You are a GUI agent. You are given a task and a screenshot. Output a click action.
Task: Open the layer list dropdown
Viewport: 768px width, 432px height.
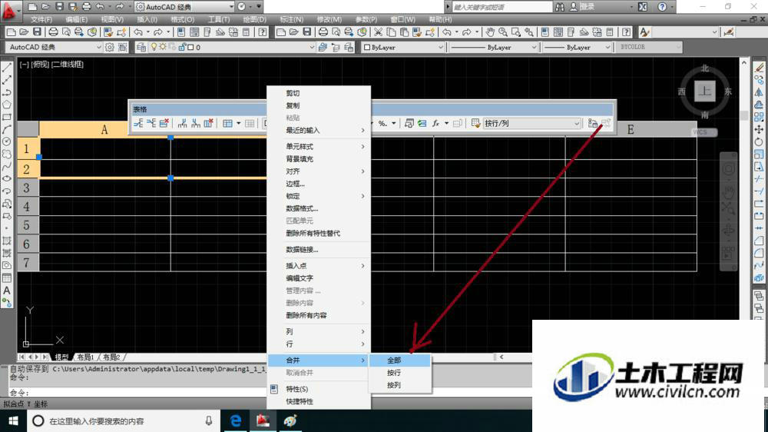[x=312, y=47]
